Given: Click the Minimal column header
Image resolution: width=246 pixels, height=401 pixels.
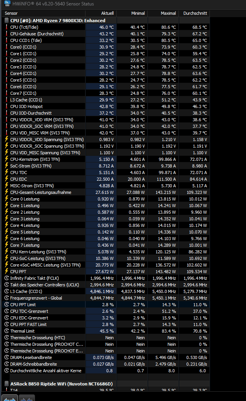Looking at the screenshot, I should pyautogui.click(x=138, y=13).
